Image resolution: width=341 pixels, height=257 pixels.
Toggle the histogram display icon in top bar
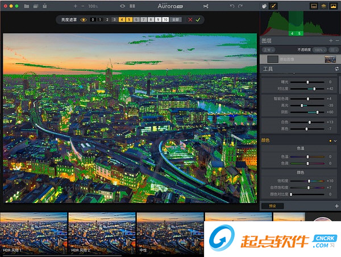333,6
